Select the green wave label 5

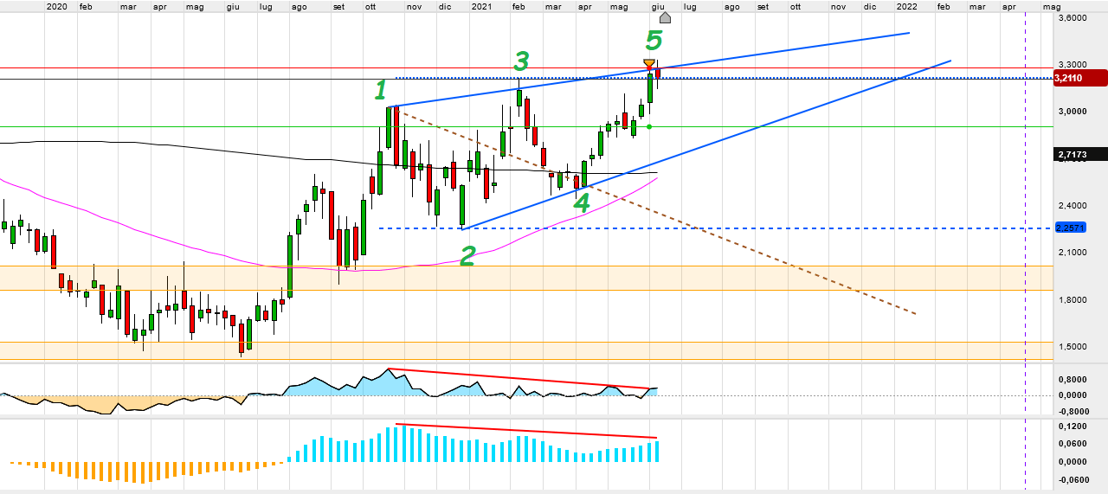click(654, 40)
